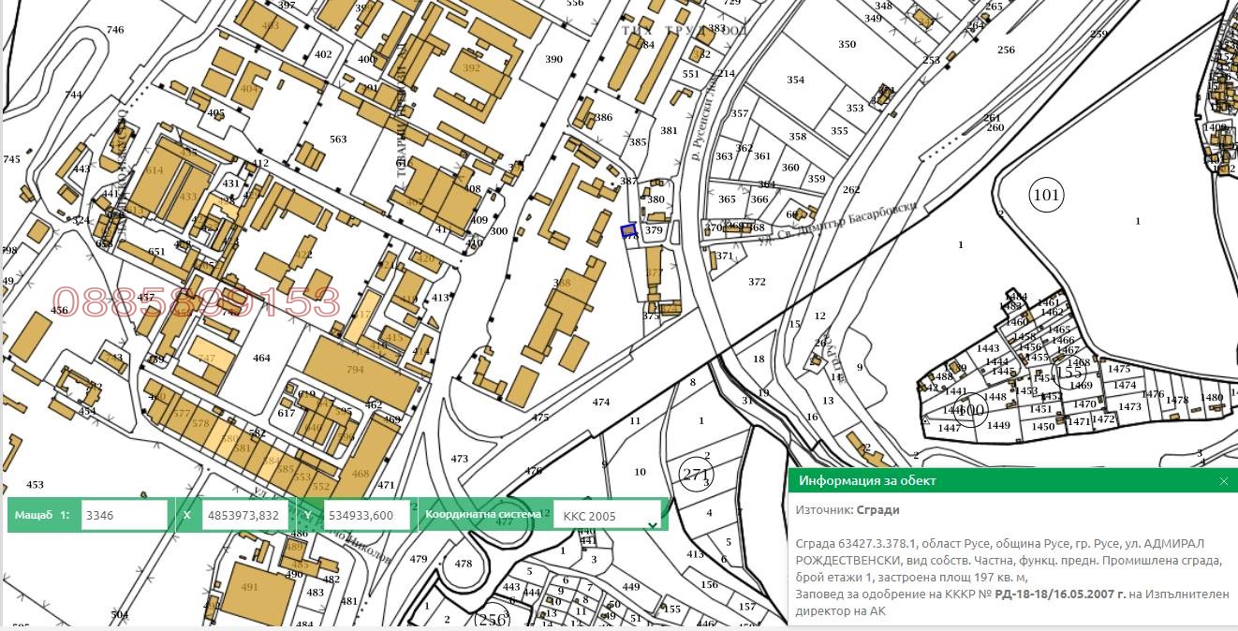Click the circled 101 region marker
The width and height of the screenshot is (1238, 631).
[1045, 195]
